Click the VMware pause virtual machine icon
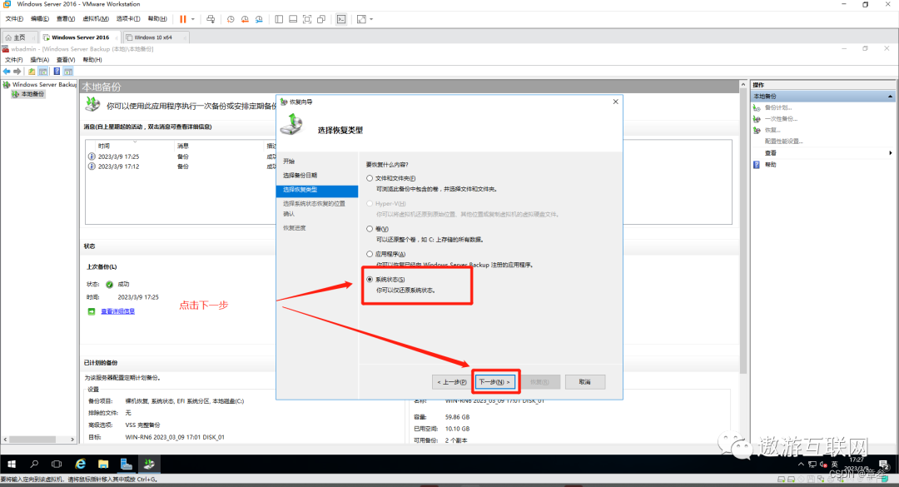The height and width of the screenshot is (487, 899). point(183,19)
